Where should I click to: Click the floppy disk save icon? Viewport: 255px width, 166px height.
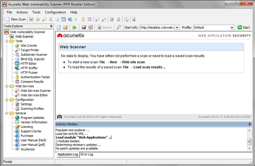(84, 27)
